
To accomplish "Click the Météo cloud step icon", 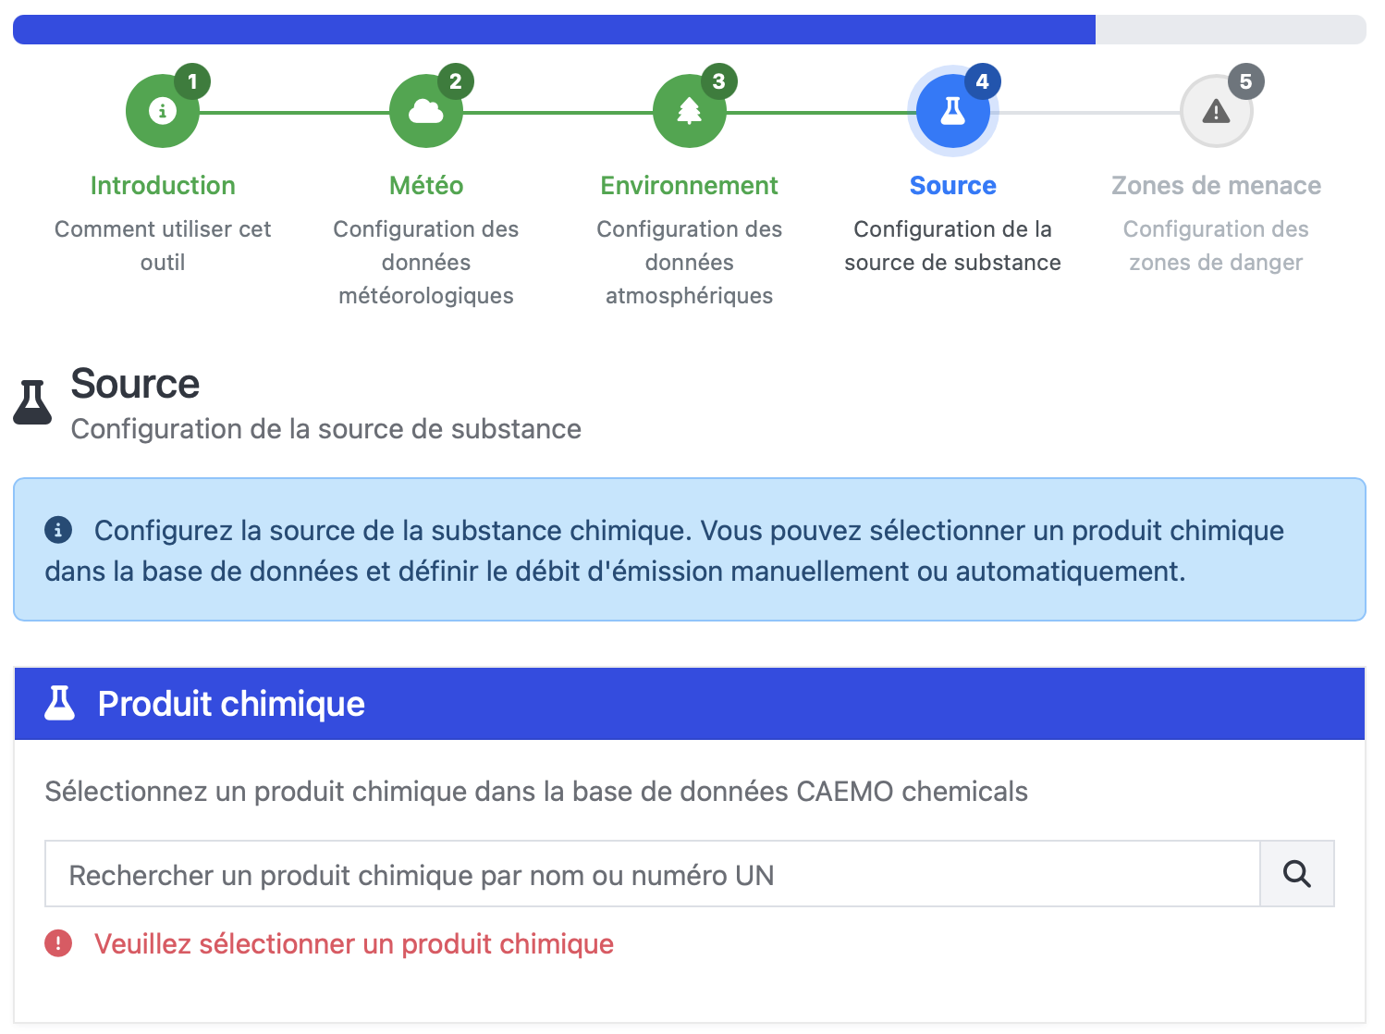I will [x=426, y=112].
